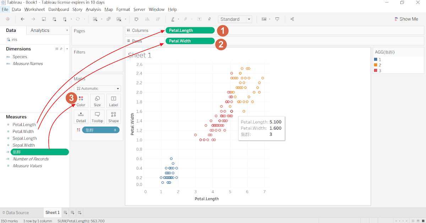426x223 pixels.
Task: Click the Shape property on Marks card
Action: coord(114,117)
